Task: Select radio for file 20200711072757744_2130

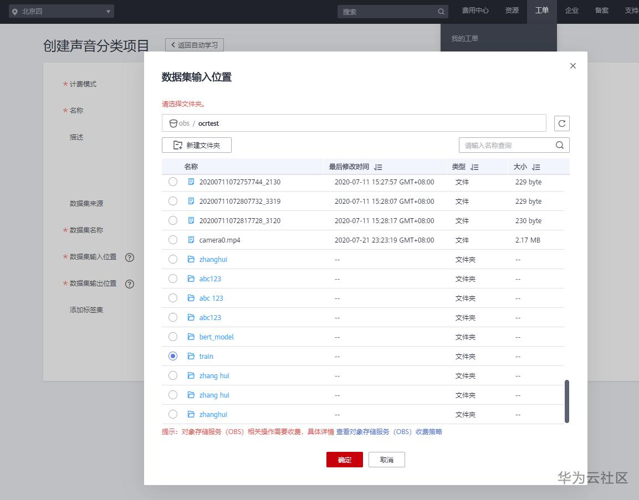Action: pyautogui.click(x=173, y=182)
